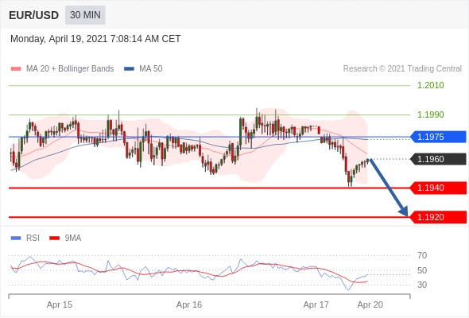Toggle the RSI legend item
This screenshot has height=318, width=469.
point(25,238)
